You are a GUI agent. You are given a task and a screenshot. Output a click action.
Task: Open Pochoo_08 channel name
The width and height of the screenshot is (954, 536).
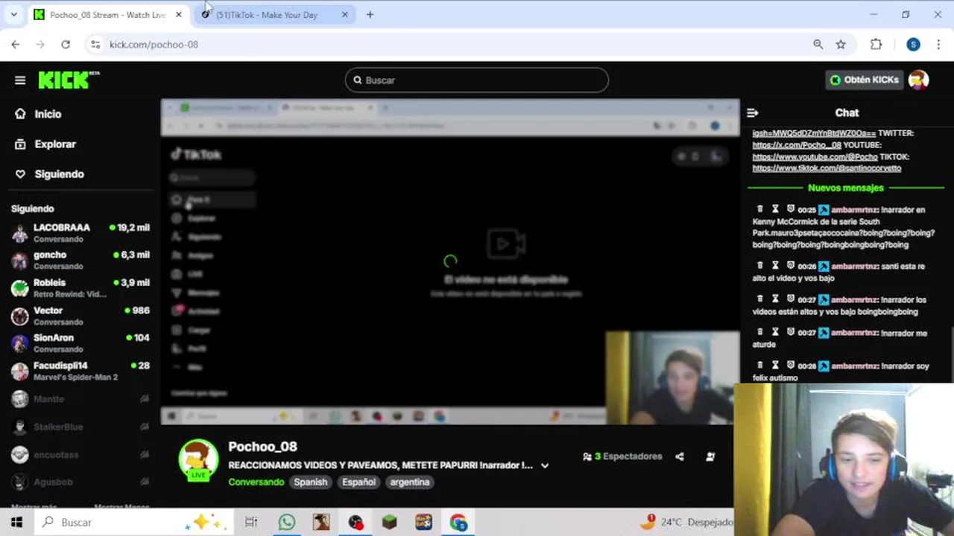pyautogui.click(x=262, y=447)
